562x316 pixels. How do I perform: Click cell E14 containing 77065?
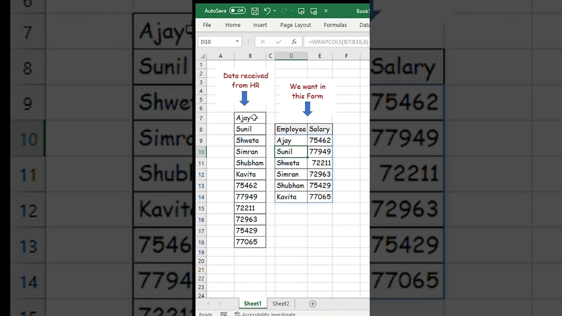pos(320,197)
